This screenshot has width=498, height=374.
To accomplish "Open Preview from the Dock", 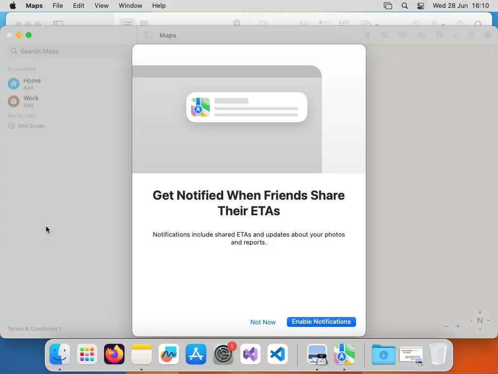I will [x=317, y=354].
